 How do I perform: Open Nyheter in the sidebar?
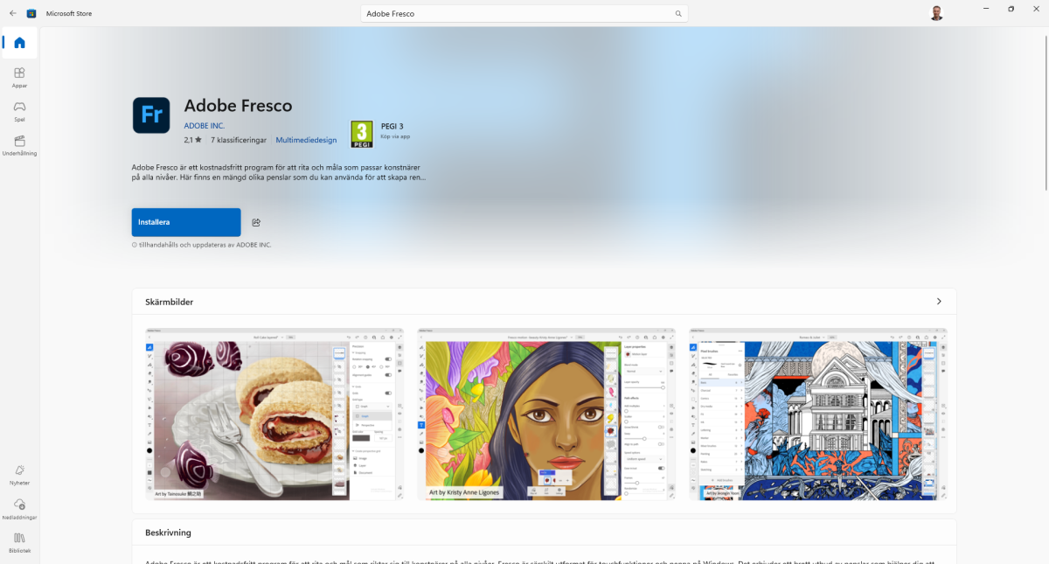coord(19,475)
